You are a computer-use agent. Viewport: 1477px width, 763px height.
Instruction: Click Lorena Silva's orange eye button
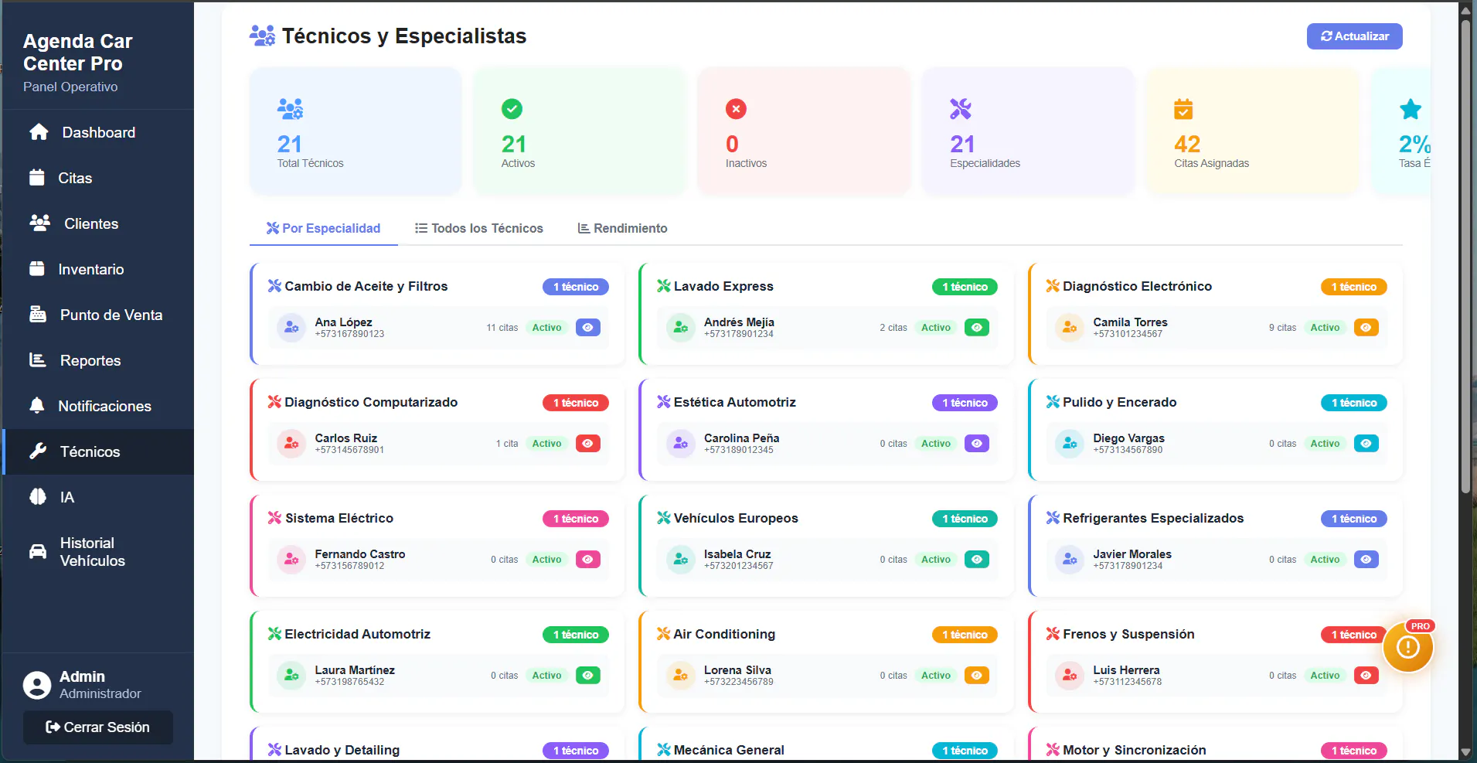(x=977, y=676)
